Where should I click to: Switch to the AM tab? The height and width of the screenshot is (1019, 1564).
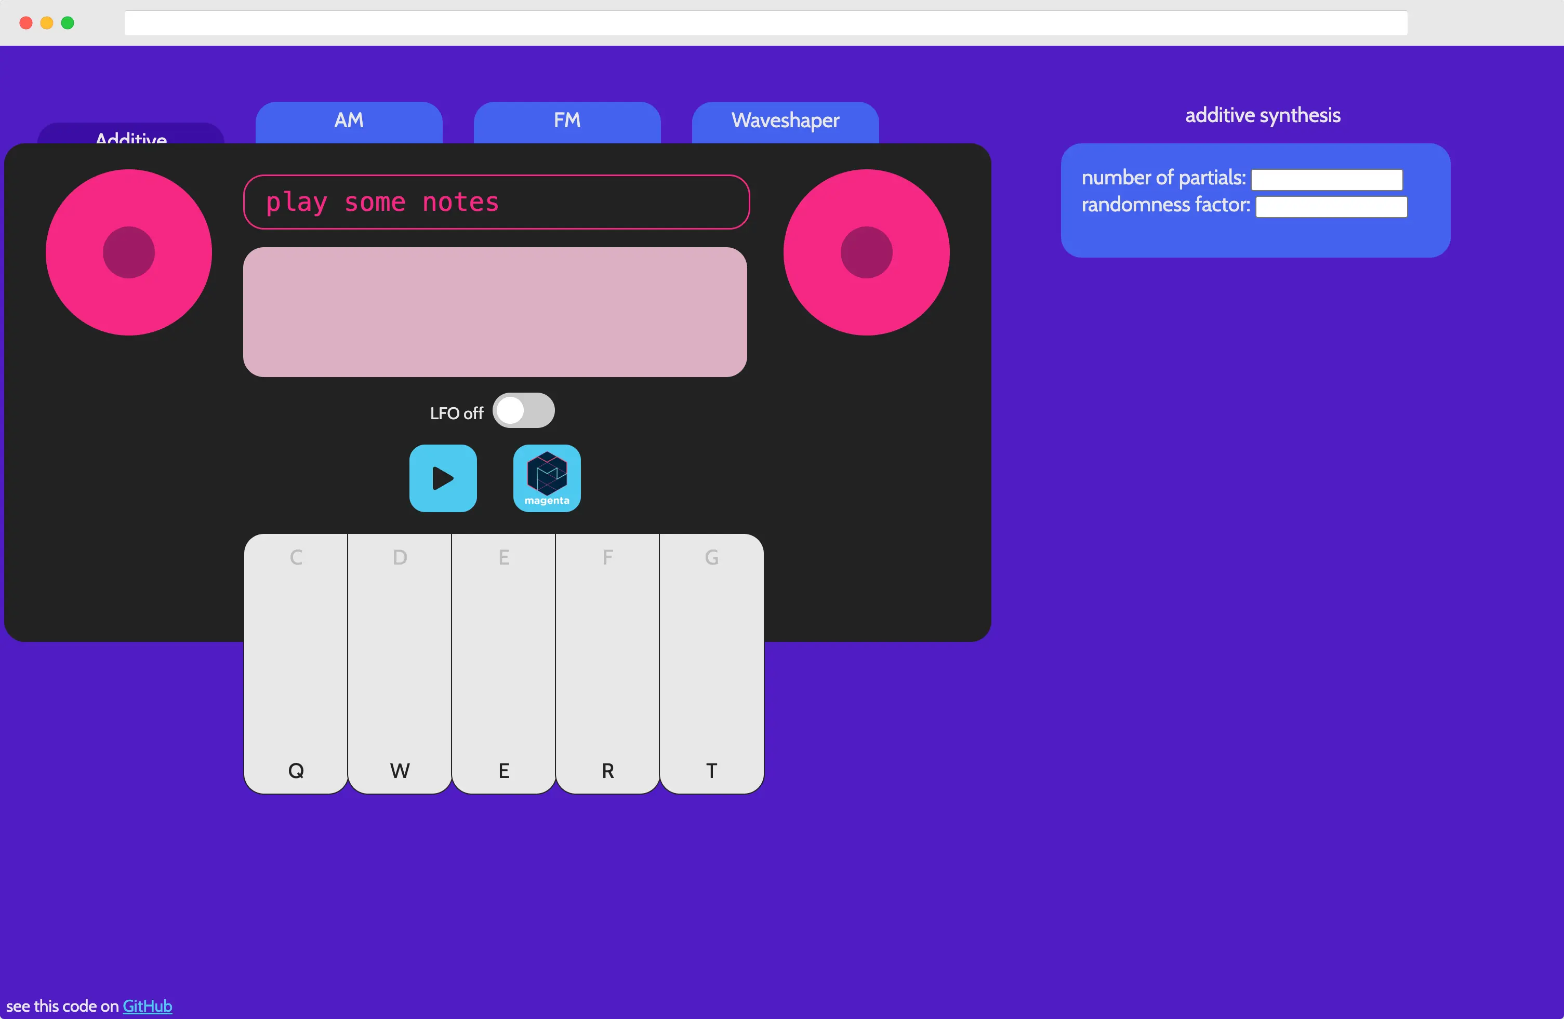tap(348, 122)
